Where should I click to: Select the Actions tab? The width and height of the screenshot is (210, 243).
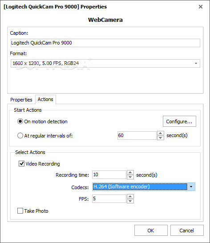(x=45, y=99)
